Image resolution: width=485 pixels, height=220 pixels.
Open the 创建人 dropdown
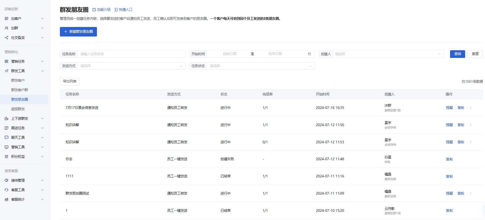coord(388,54)
